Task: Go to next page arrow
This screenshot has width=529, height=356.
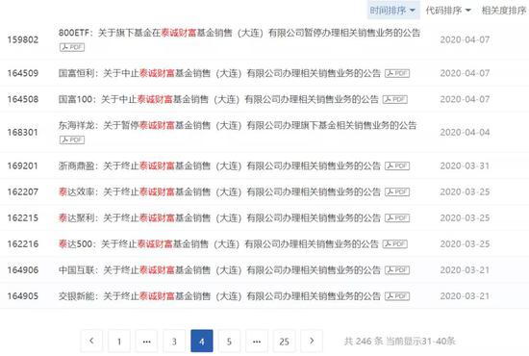Action: pyautogui.click(x=312, y=341)
